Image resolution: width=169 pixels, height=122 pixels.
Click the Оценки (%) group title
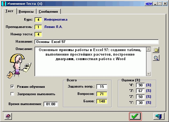[131, 80]
